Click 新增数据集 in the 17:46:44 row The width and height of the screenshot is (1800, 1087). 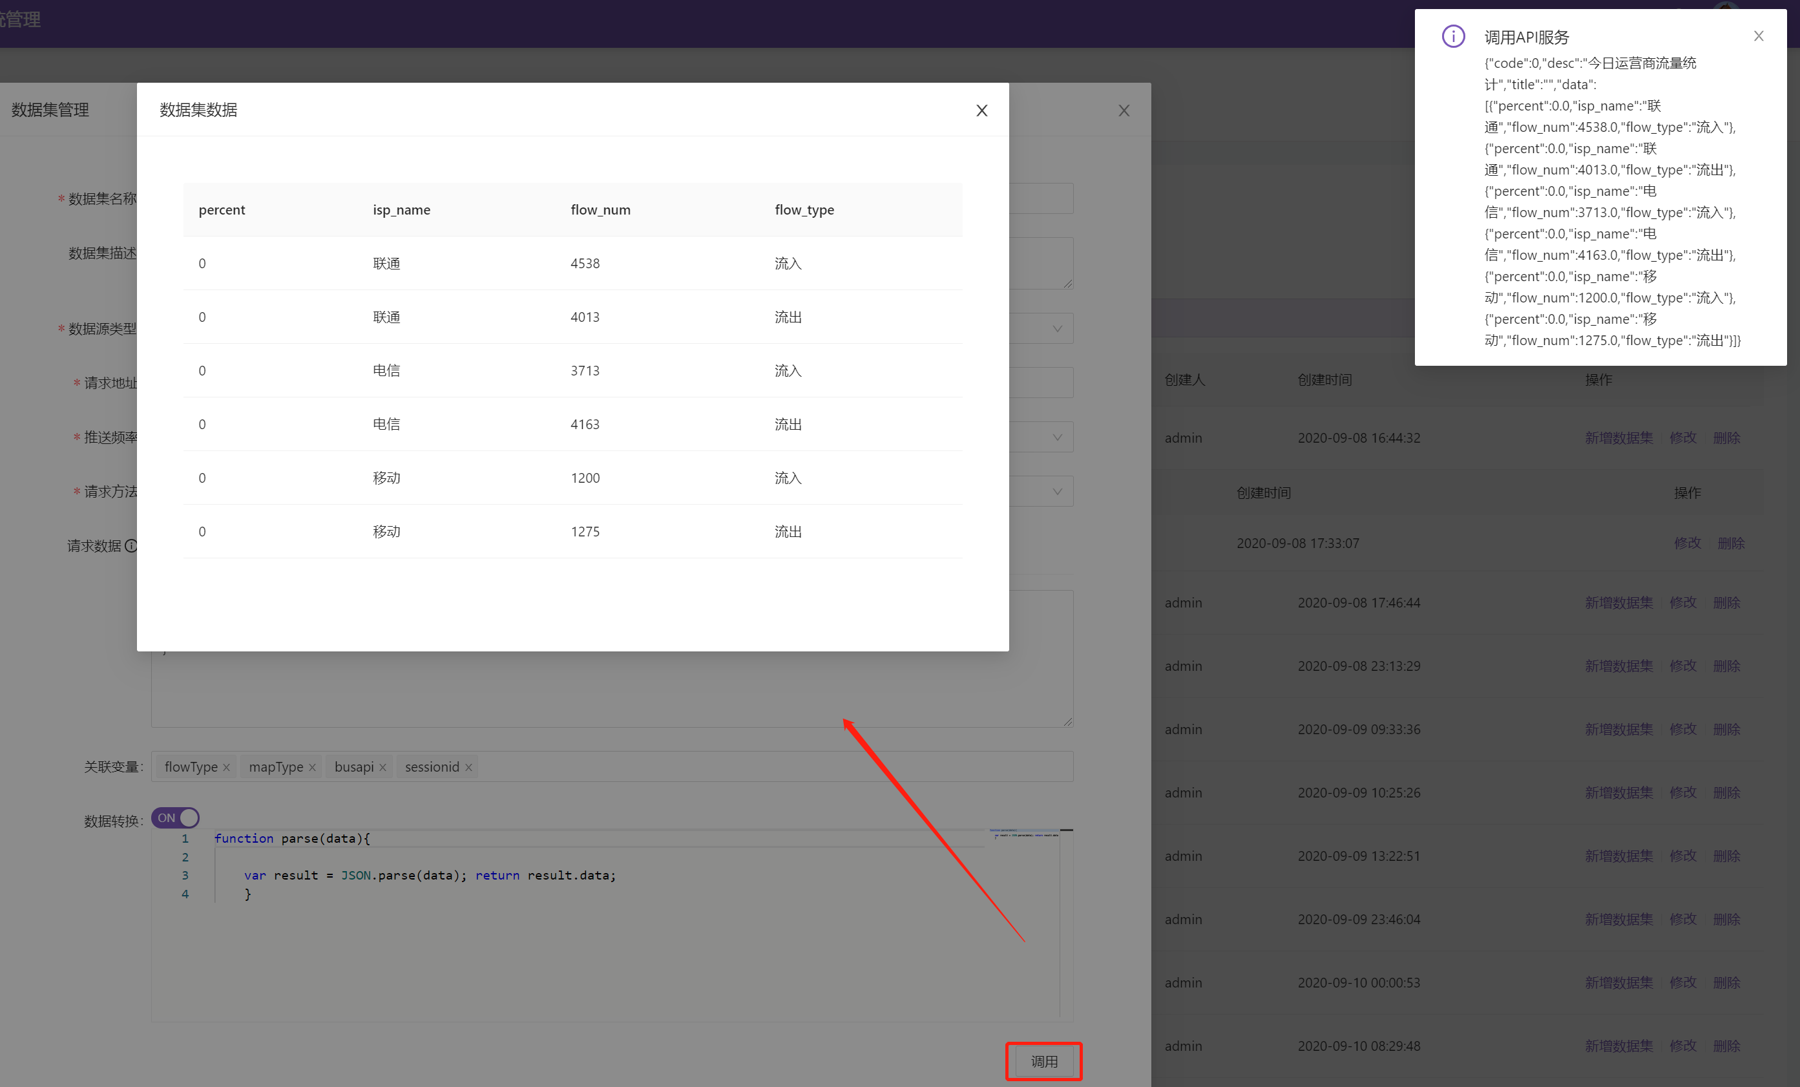(1619, 603)
